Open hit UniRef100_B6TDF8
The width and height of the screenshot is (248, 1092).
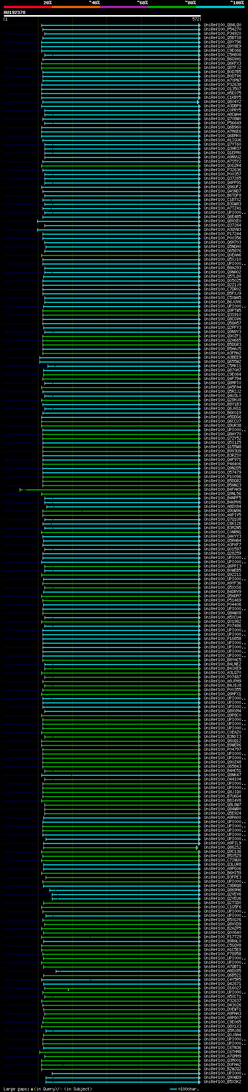(x=222, y=195)
